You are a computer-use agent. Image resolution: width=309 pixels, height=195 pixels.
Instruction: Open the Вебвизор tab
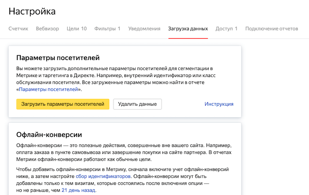47,29
